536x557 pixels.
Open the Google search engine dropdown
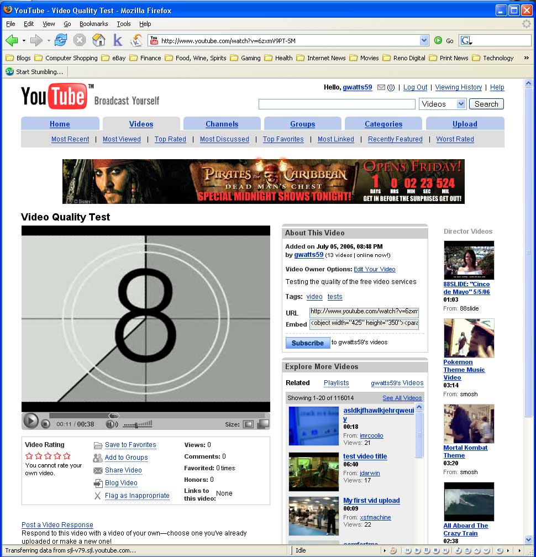tap(466, 40)
